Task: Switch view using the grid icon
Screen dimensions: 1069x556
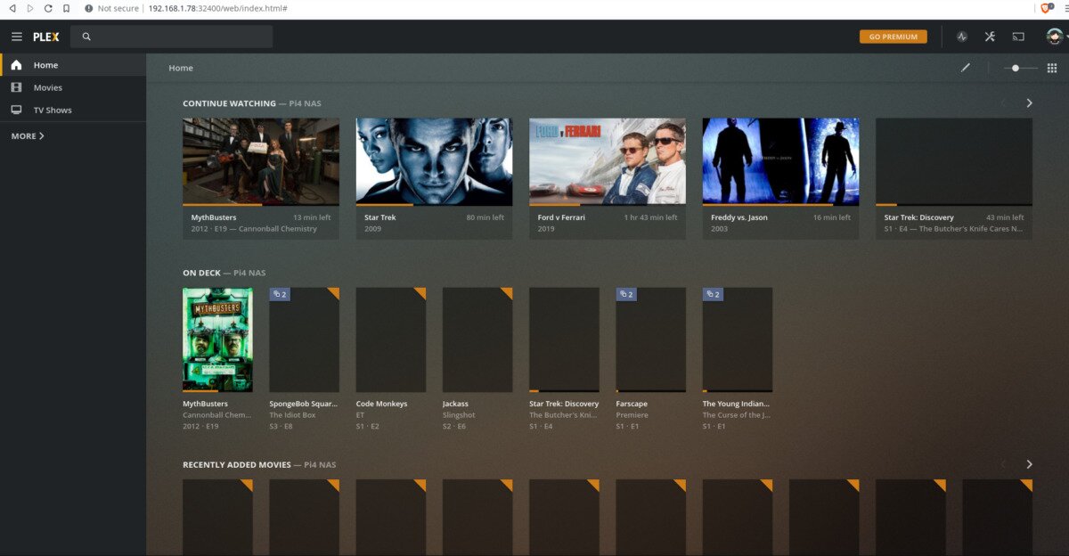Action: (1052, 68)
